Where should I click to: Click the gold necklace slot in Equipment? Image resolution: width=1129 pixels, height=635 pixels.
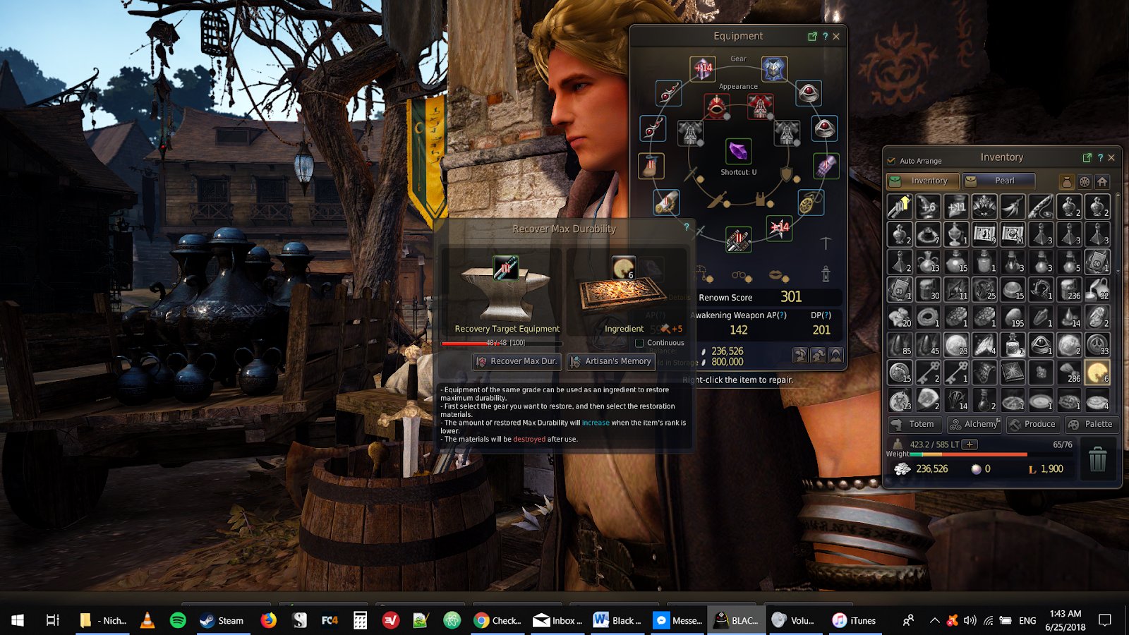pos(811,202)
